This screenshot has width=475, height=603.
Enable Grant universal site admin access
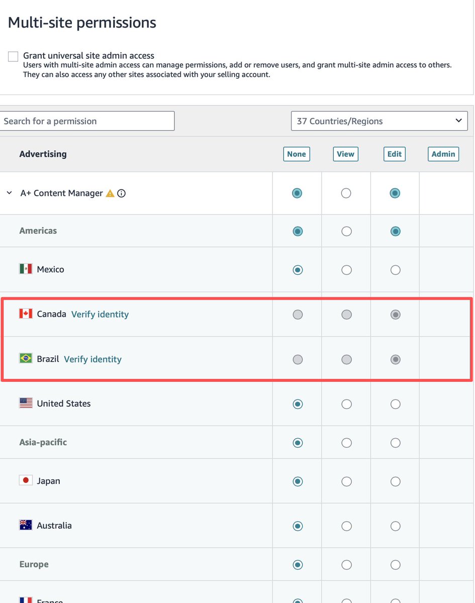[13, 56]
